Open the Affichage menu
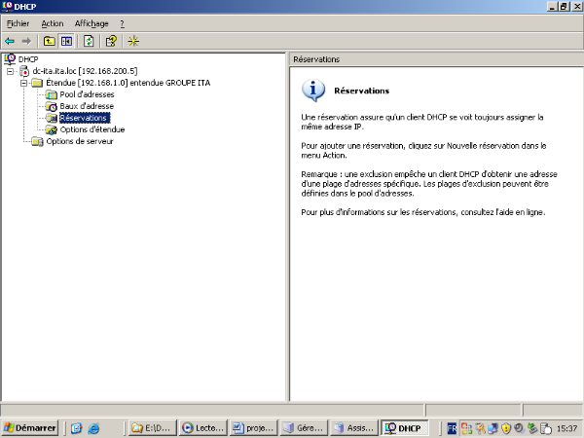Screen dimensions: 584x438 tap(91, 22)
